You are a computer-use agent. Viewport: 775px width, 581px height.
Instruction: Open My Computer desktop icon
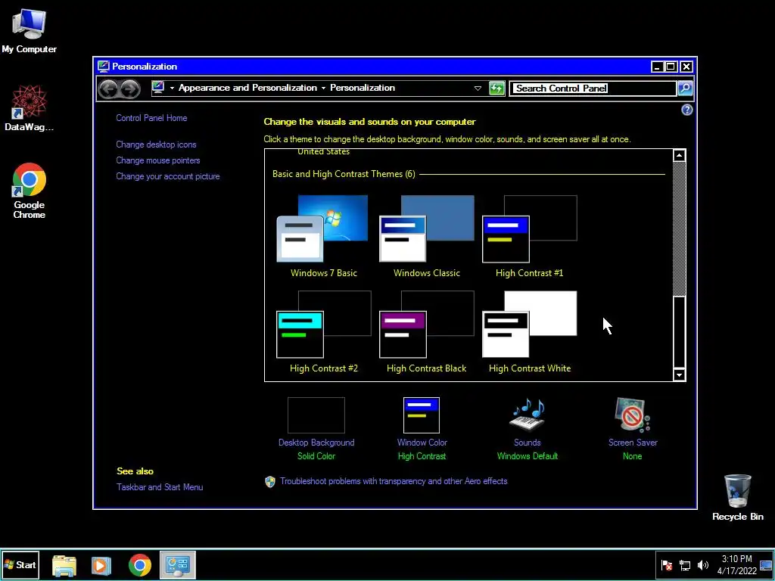(30, 30)
